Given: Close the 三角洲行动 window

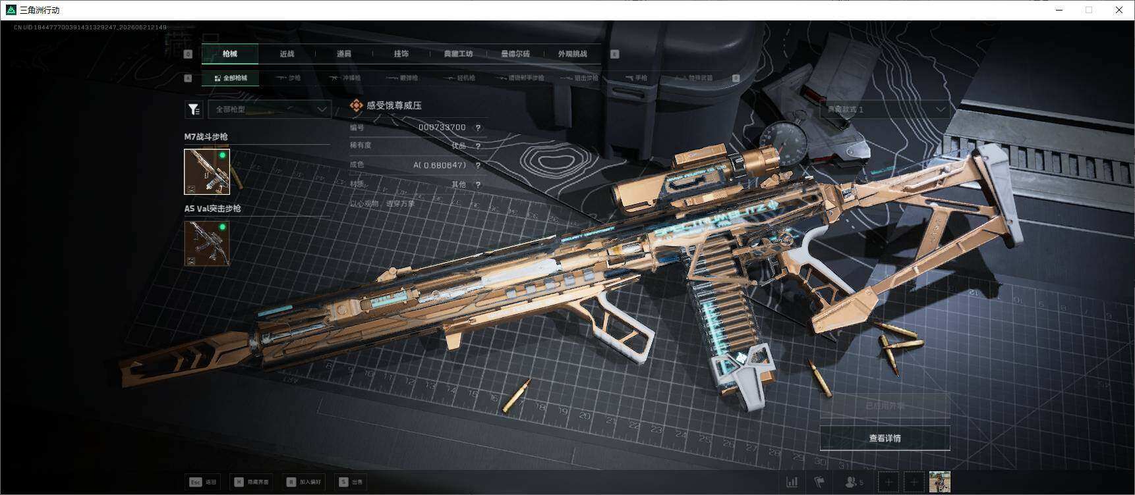Looking at the screenshot, I should click(1119, 10).
